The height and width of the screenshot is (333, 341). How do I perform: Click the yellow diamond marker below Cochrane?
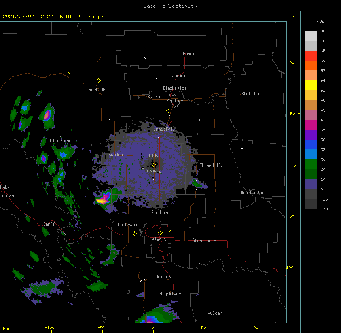tap(135, 233)
